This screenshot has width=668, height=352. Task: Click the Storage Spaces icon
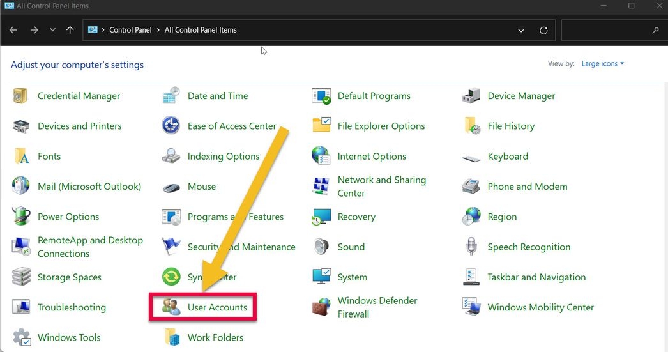pos(21,277)
